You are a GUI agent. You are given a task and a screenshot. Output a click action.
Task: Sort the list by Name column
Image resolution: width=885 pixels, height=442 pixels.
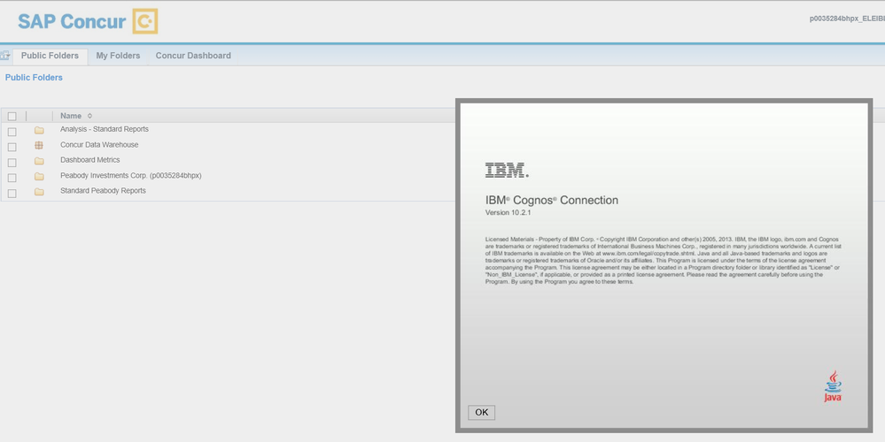coord(71,116)
